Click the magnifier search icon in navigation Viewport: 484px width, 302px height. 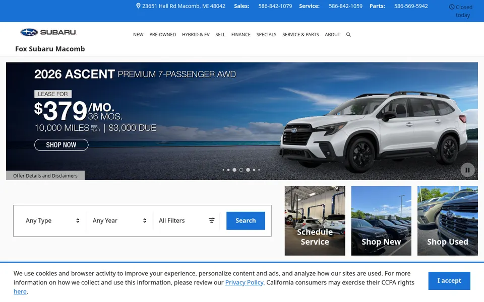click(x=348, y=35)
